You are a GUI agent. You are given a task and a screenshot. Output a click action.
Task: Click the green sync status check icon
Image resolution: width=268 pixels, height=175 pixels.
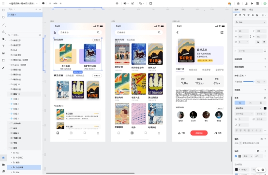[265, 3]
